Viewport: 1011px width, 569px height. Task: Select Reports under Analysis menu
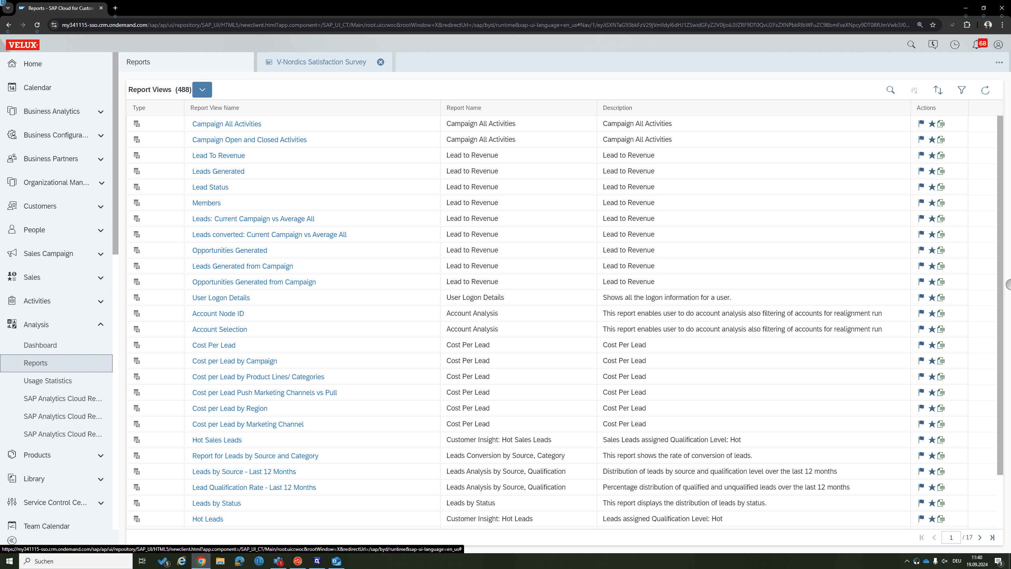pos(56,363)
